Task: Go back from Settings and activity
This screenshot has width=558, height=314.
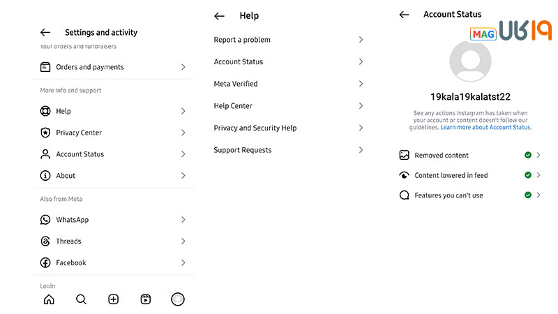Action: click(x=45, y=32)
